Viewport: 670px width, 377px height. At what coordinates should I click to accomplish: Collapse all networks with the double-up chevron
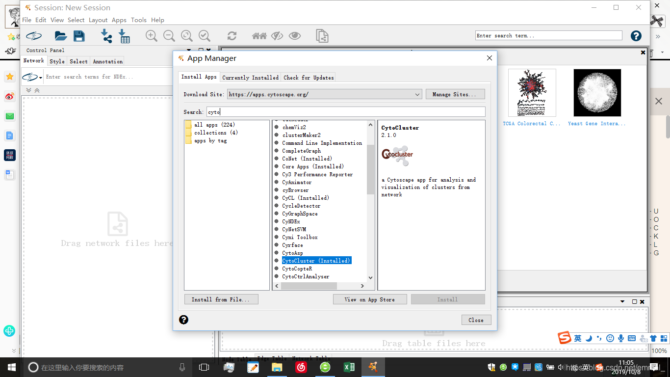37,90
